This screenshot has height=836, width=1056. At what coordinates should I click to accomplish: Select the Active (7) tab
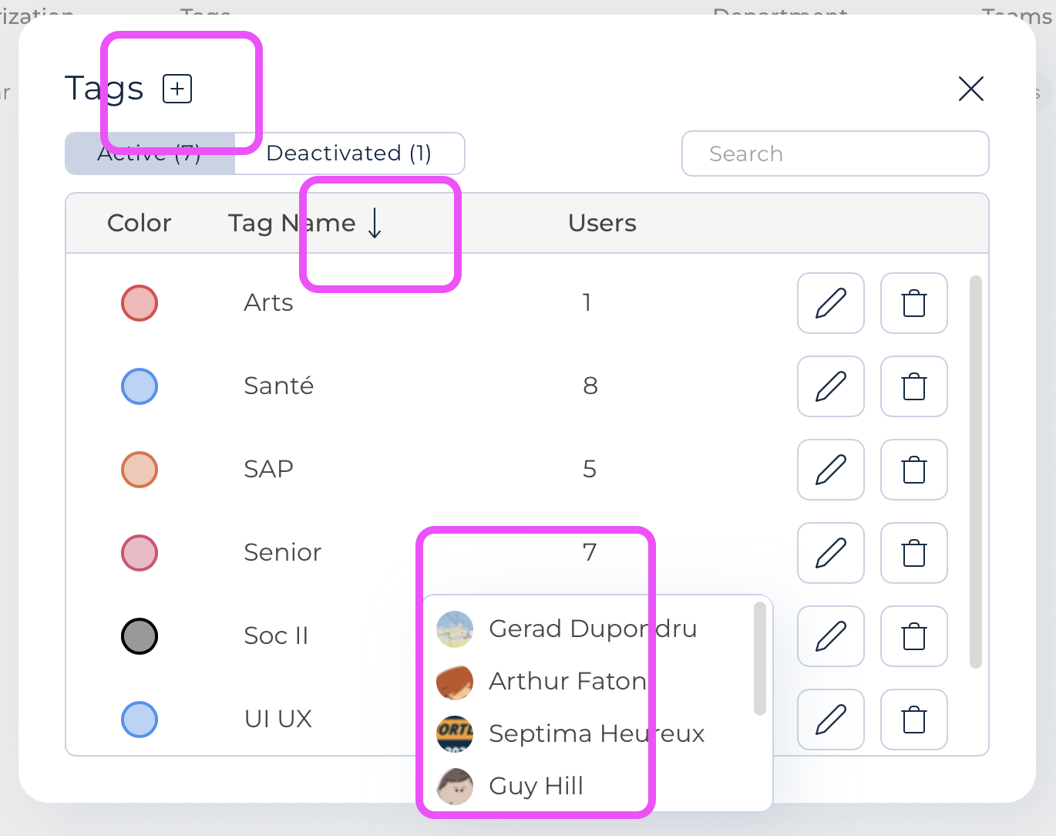click(150, 153)
